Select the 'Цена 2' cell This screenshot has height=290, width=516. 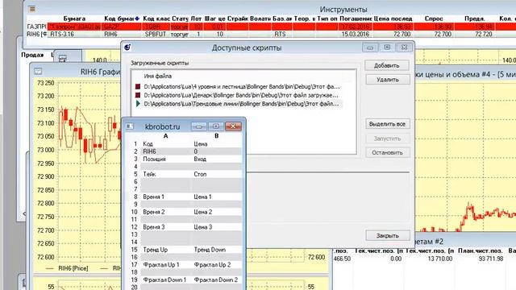(217, 212)
